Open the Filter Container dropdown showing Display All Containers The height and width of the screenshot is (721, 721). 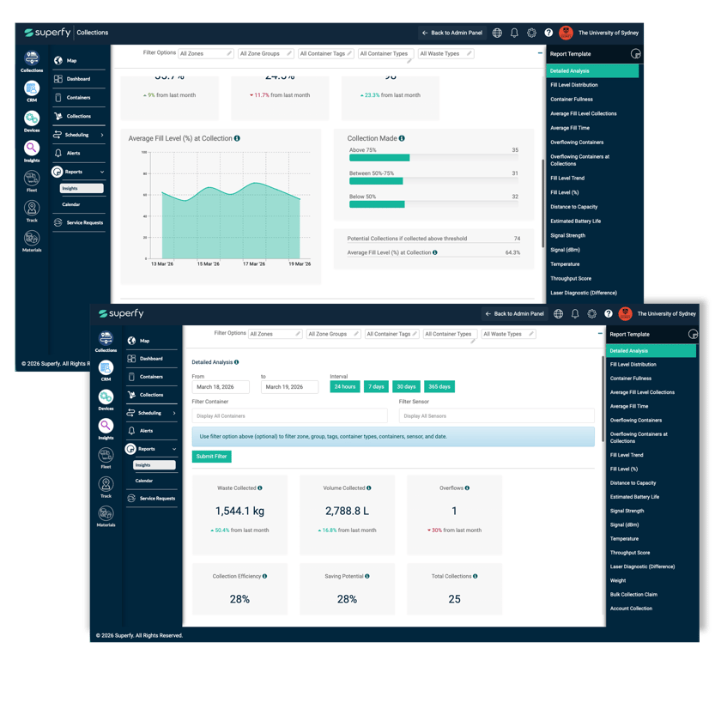coord(289,416)
